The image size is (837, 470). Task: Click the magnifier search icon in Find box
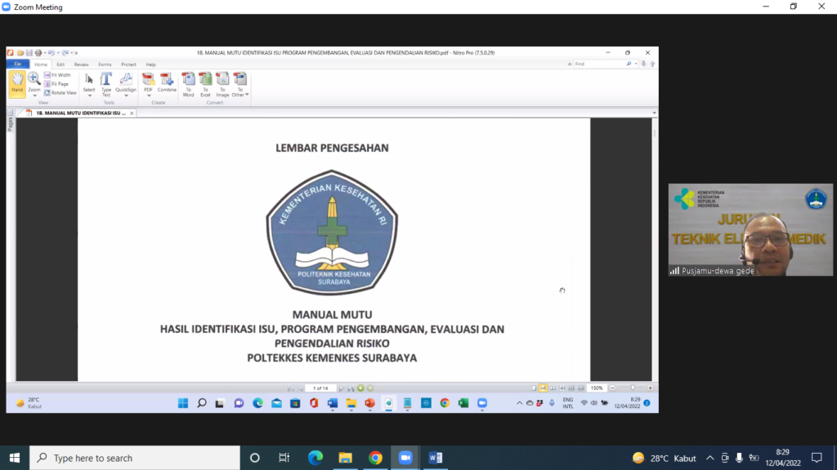(629, 64)
